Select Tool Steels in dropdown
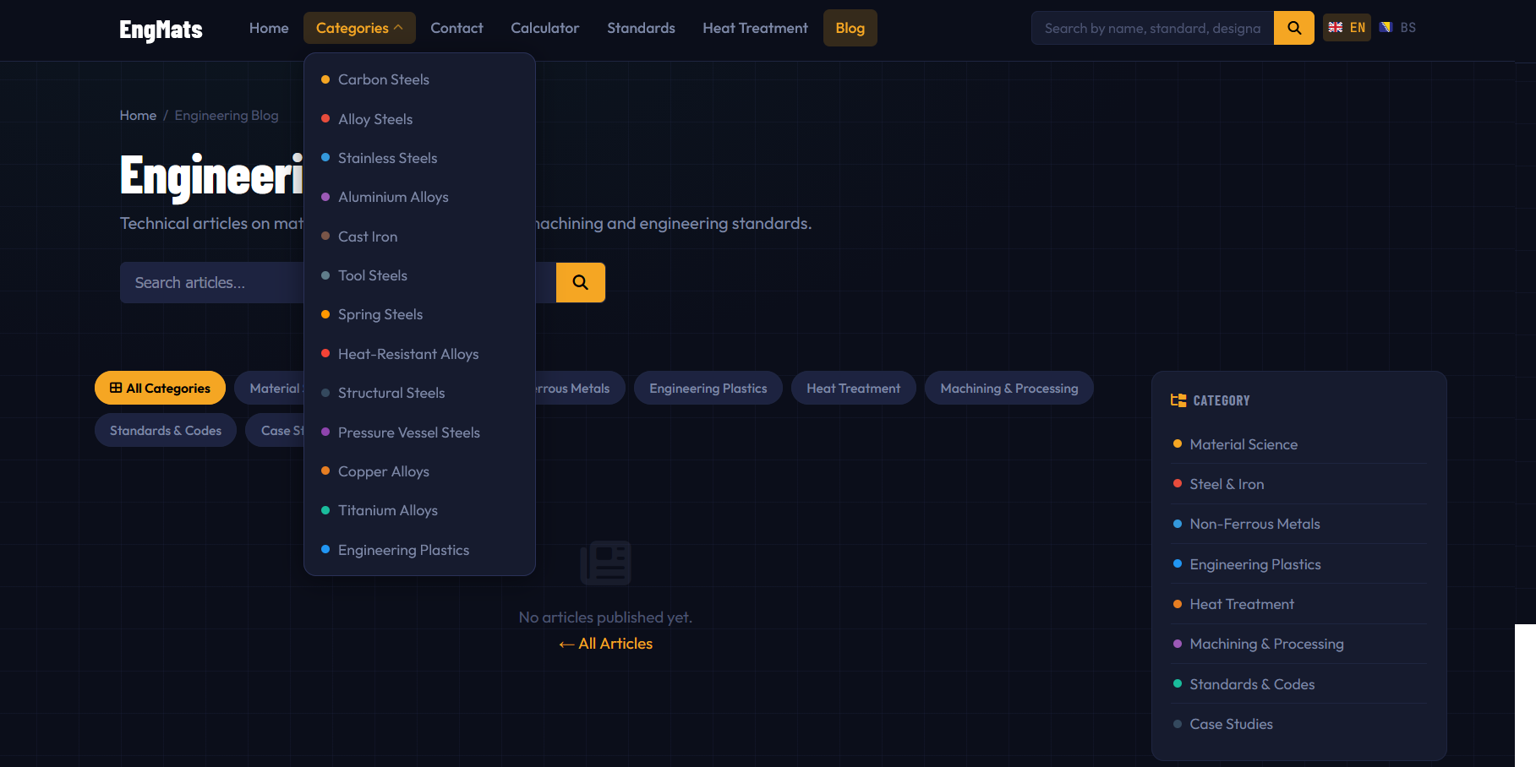Image resolution: width=1536 pixels, height=767 pixels. [x=419, y=275]
